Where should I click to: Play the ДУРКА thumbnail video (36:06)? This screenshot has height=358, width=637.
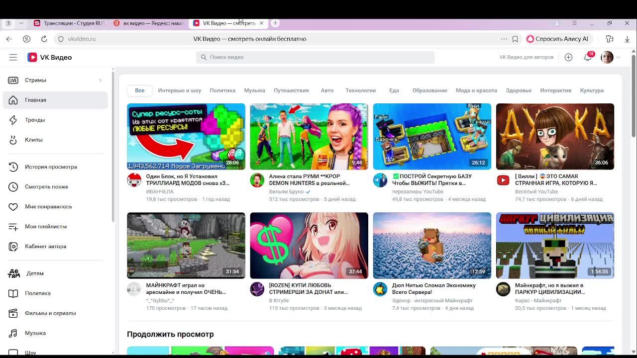coord(555,136)
